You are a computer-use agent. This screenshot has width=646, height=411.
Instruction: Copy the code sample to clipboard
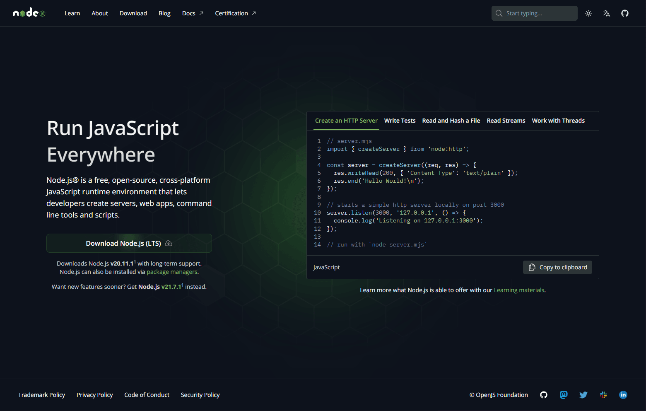[x=557, y=267]
